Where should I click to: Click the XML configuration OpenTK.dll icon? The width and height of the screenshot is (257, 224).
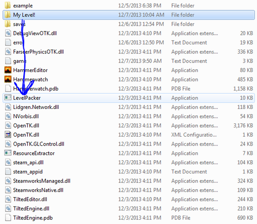click(x=7, y=135)
